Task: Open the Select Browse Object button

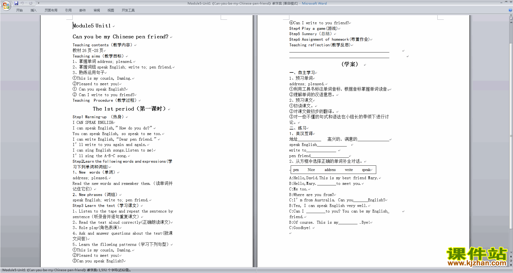Action: [x=511, y=261]
